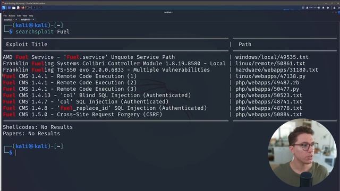Click the bottom terminal prompt cursor
The height and width of the screenshot is (191, 340).
15,153
